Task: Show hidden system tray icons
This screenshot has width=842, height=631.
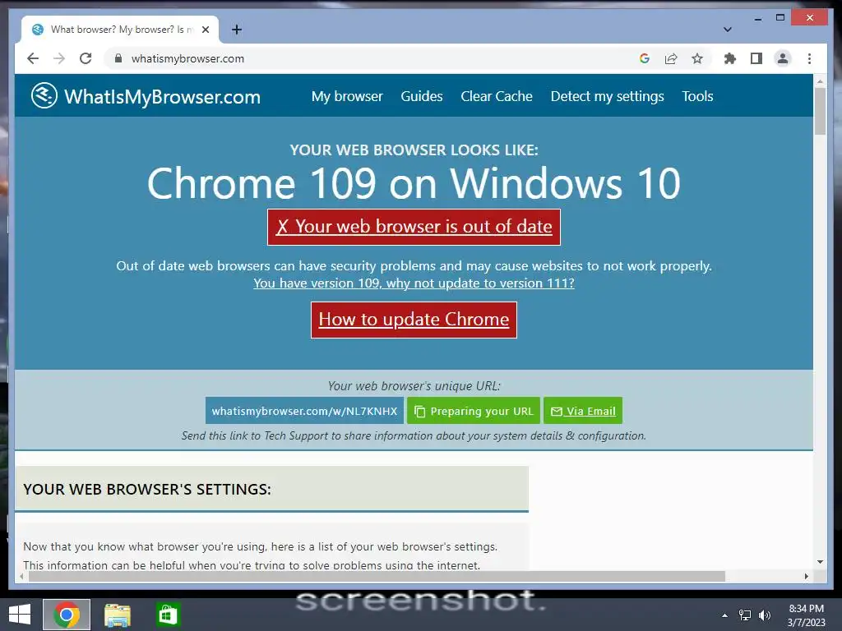Action: [x=725, y=615]
